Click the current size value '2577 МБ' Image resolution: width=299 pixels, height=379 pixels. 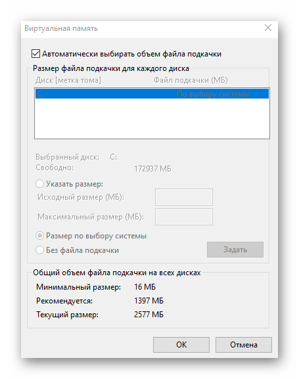coord(149,315)
